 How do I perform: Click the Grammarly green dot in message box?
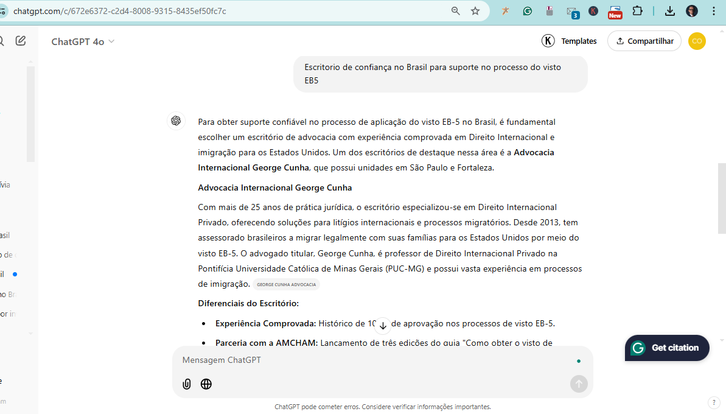point(579,361)
